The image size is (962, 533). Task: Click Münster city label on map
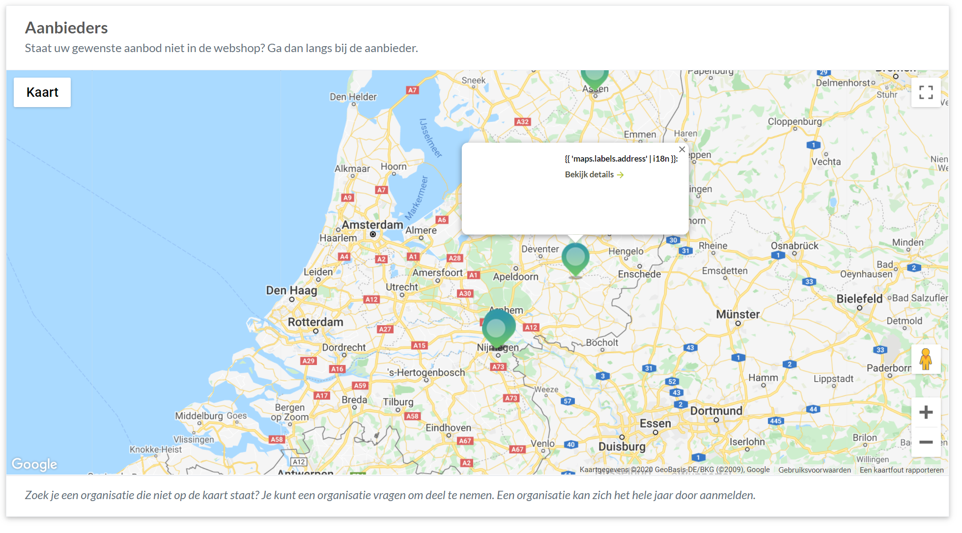737,314
